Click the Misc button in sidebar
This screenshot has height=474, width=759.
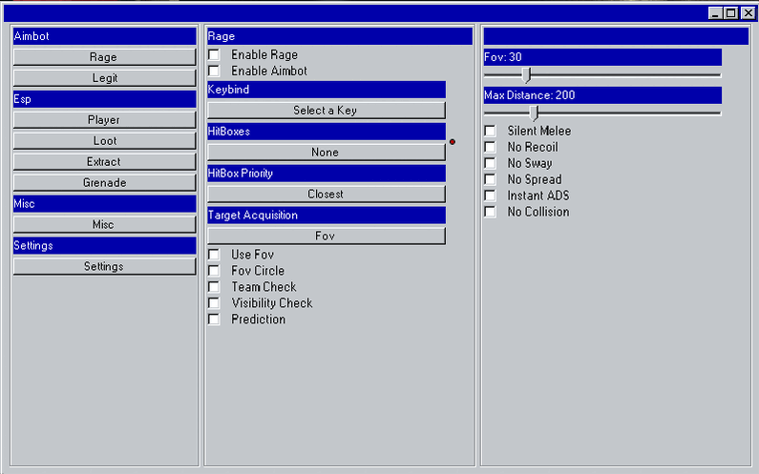(103, 225)
